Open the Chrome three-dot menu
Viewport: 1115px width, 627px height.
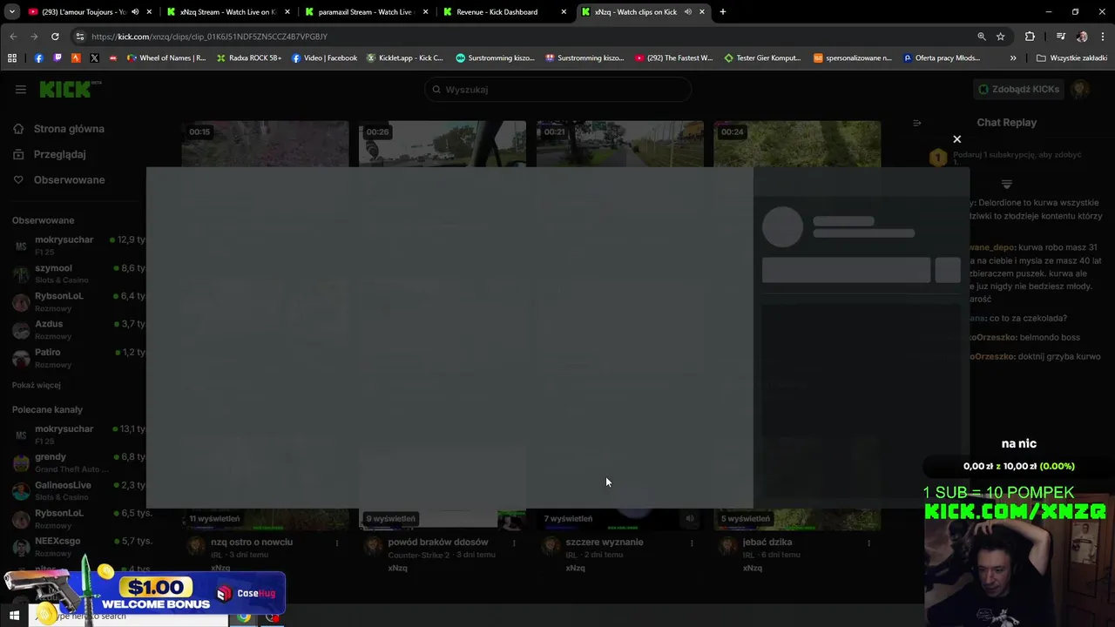click(1103, 37)
